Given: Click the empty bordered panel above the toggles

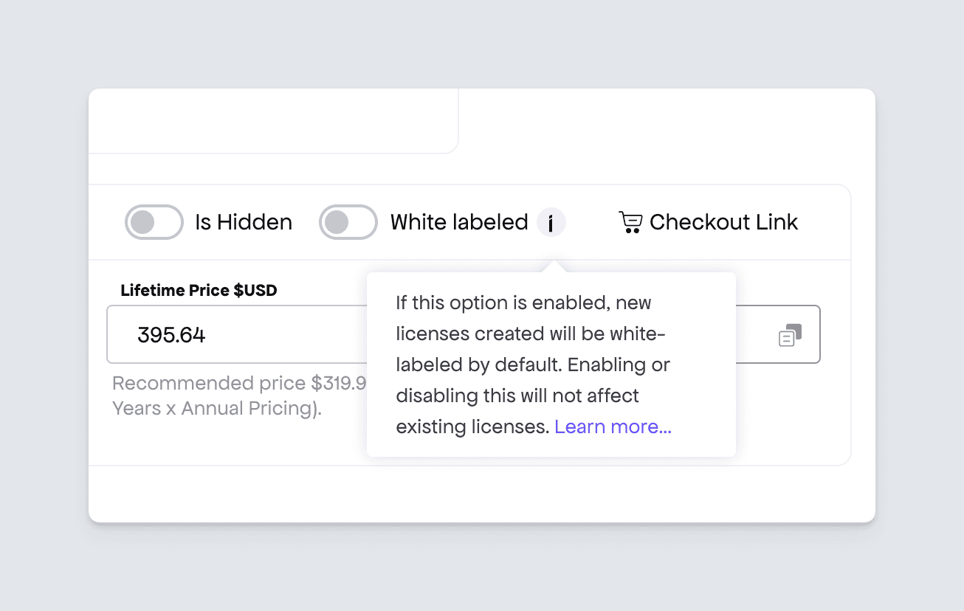Looking at the screenshot, I should click(273, 121).
